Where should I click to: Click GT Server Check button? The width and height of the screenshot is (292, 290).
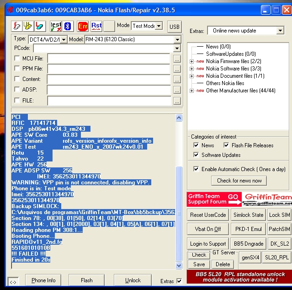pyautogui.click(x=199, y=255)
